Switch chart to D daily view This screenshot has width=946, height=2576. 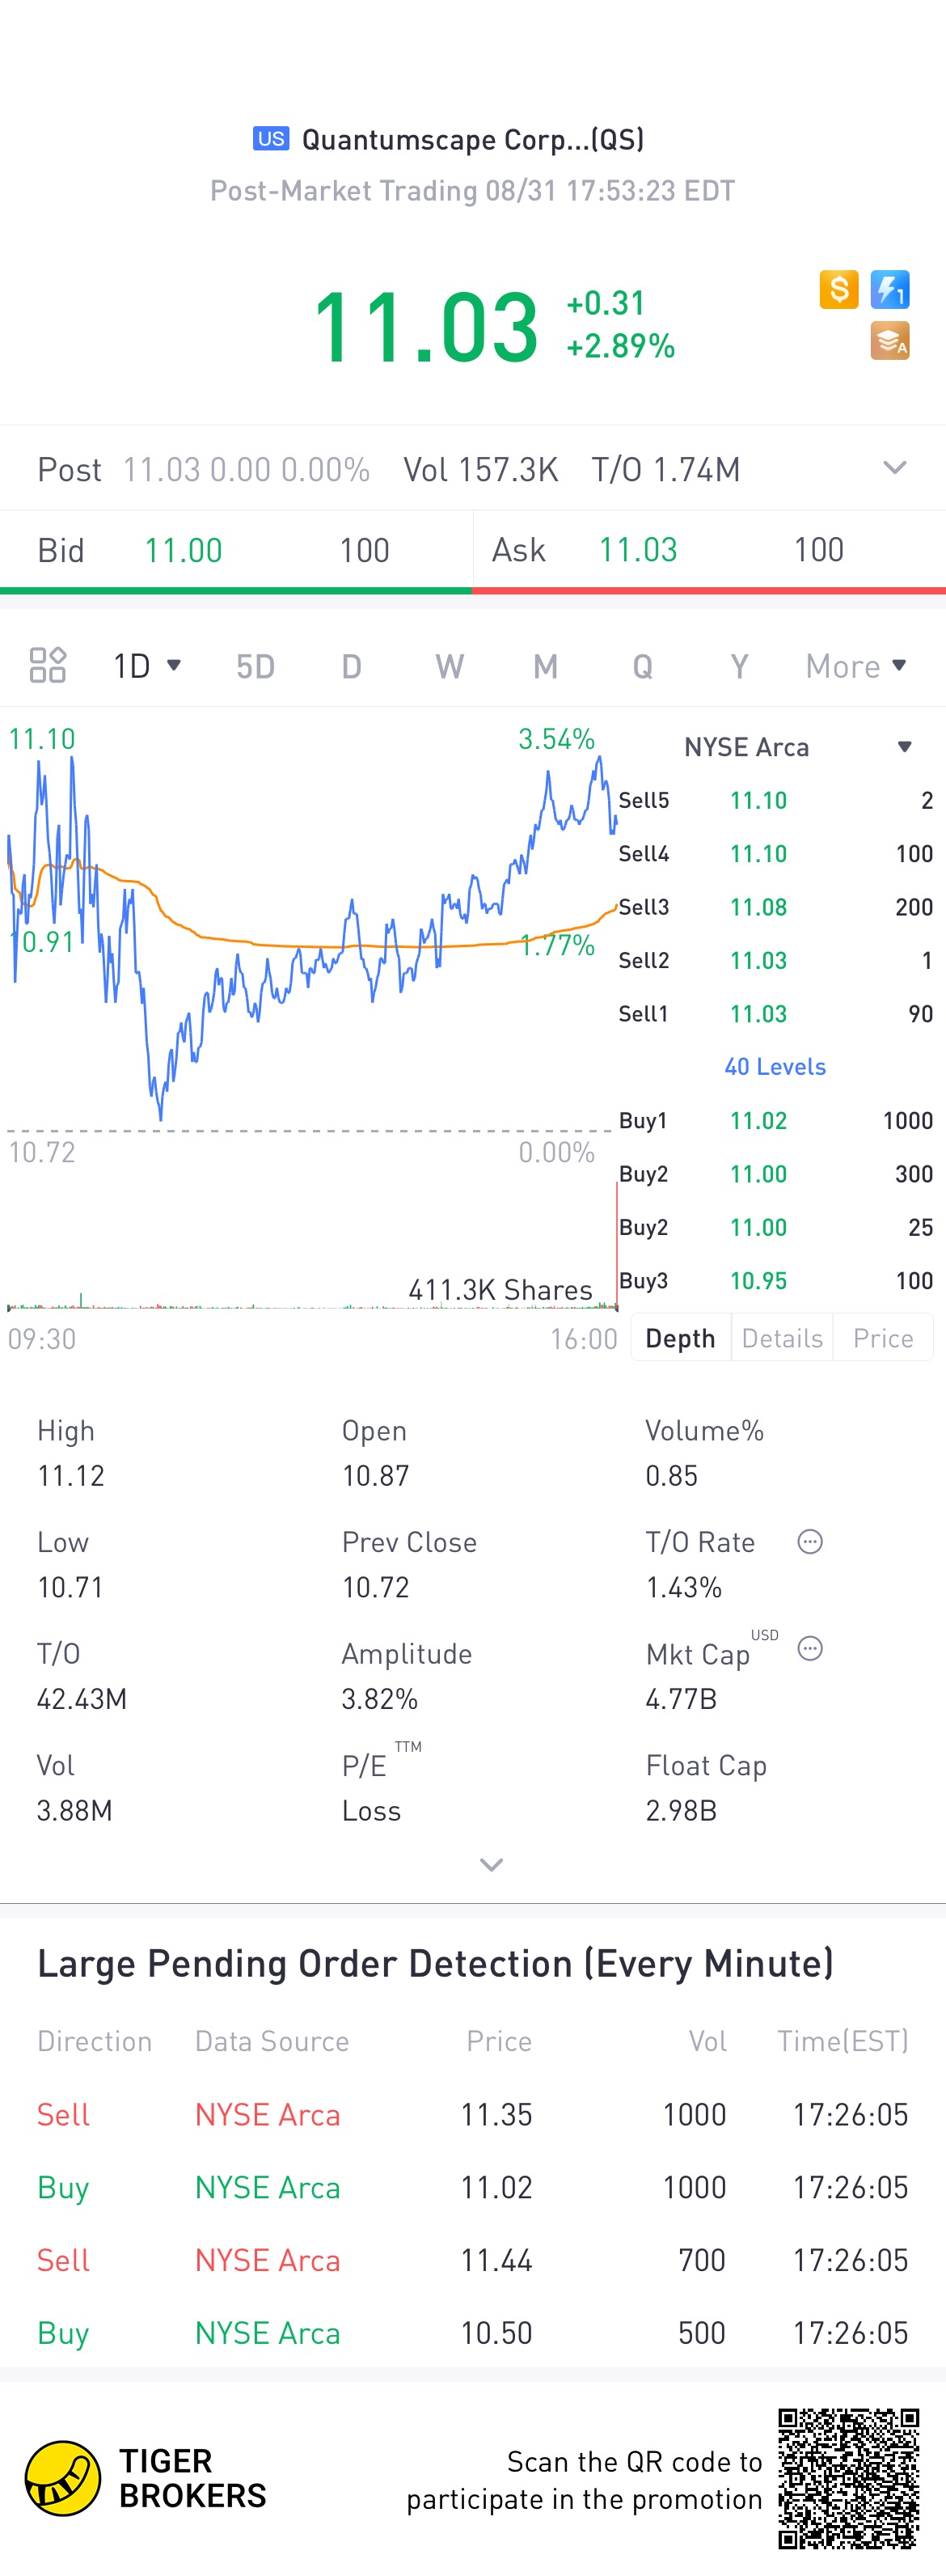point(351,666)
